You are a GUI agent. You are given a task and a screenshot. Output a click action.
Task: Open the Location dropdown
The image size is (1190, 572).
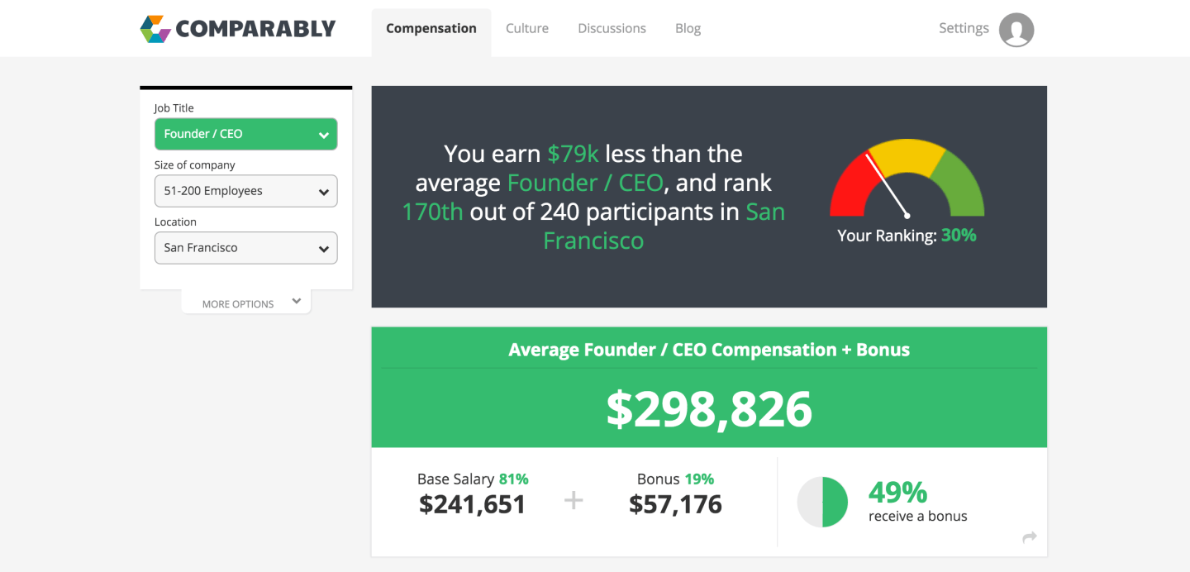[245, 248]
